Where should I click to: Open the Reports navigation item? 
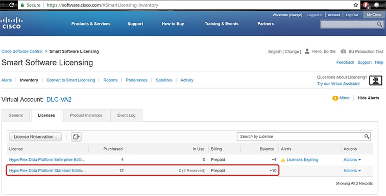(x=110, y=80)
